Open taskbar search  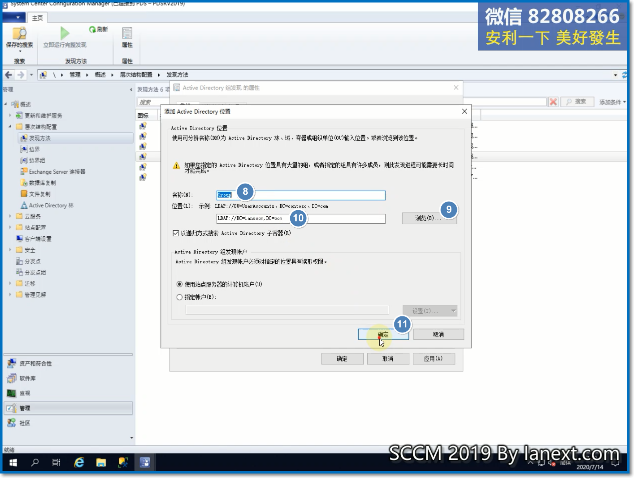(x=35, y=462)
